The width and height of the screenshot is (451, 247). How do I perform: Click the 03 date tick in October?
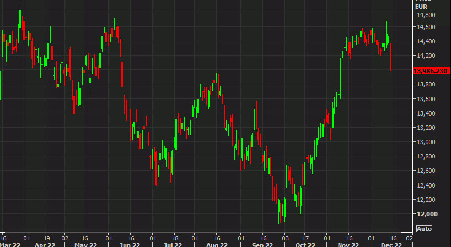(x=285, y=238)
